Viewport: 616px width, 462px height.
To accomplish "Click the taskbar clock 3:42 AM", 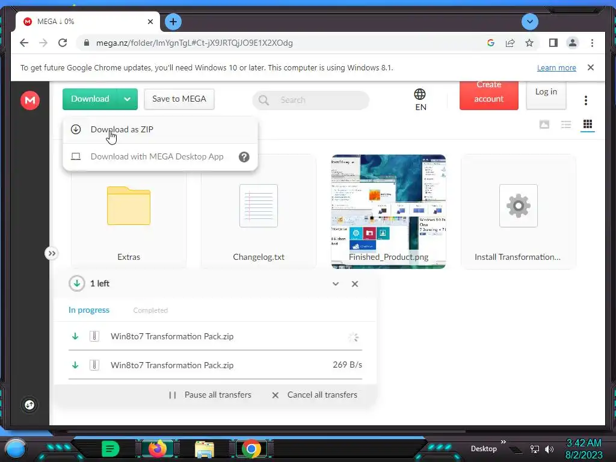I will tap(584, 443).
